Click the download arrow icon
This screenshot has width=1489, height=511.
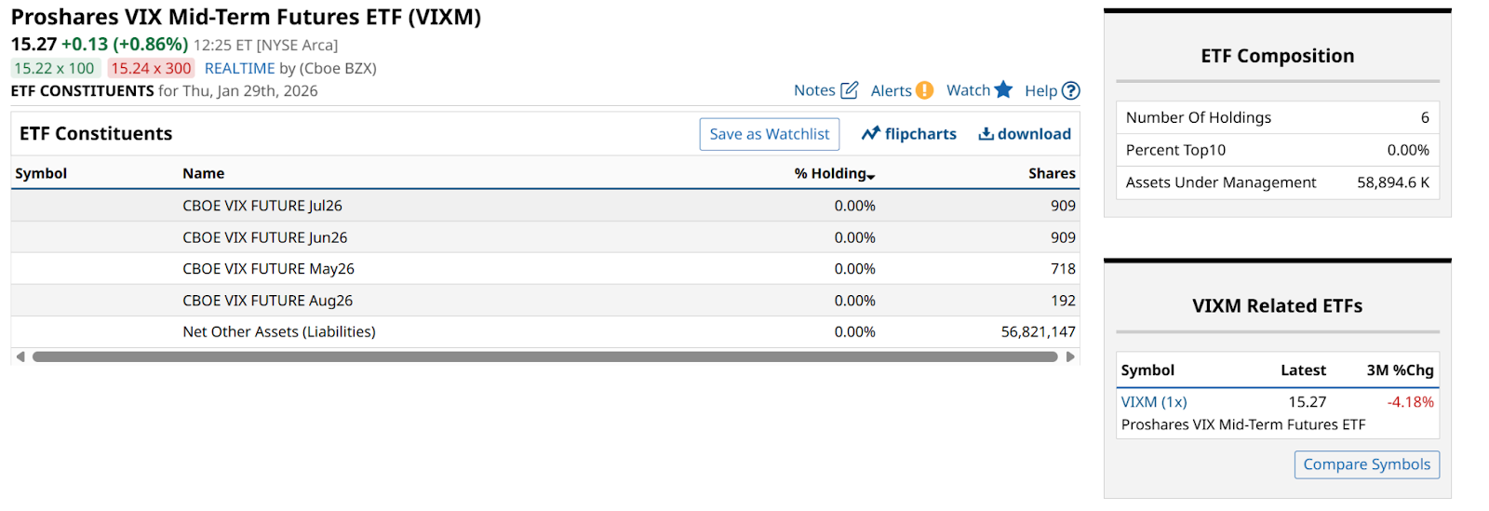coord(986,134)
